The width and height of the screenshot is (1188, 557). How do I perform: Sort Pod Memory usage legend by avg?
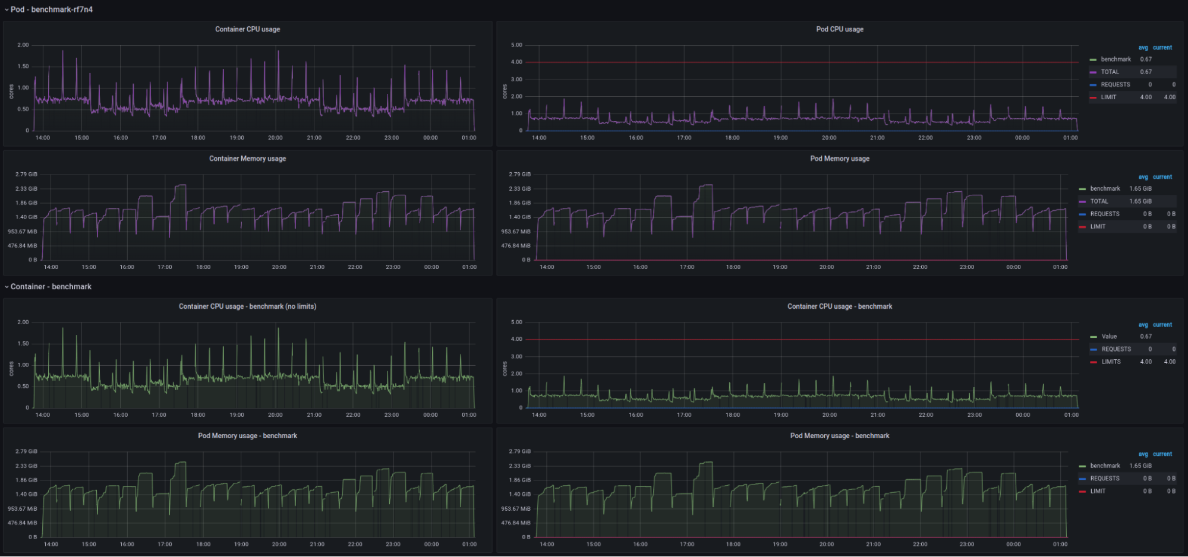point(1143,177)
